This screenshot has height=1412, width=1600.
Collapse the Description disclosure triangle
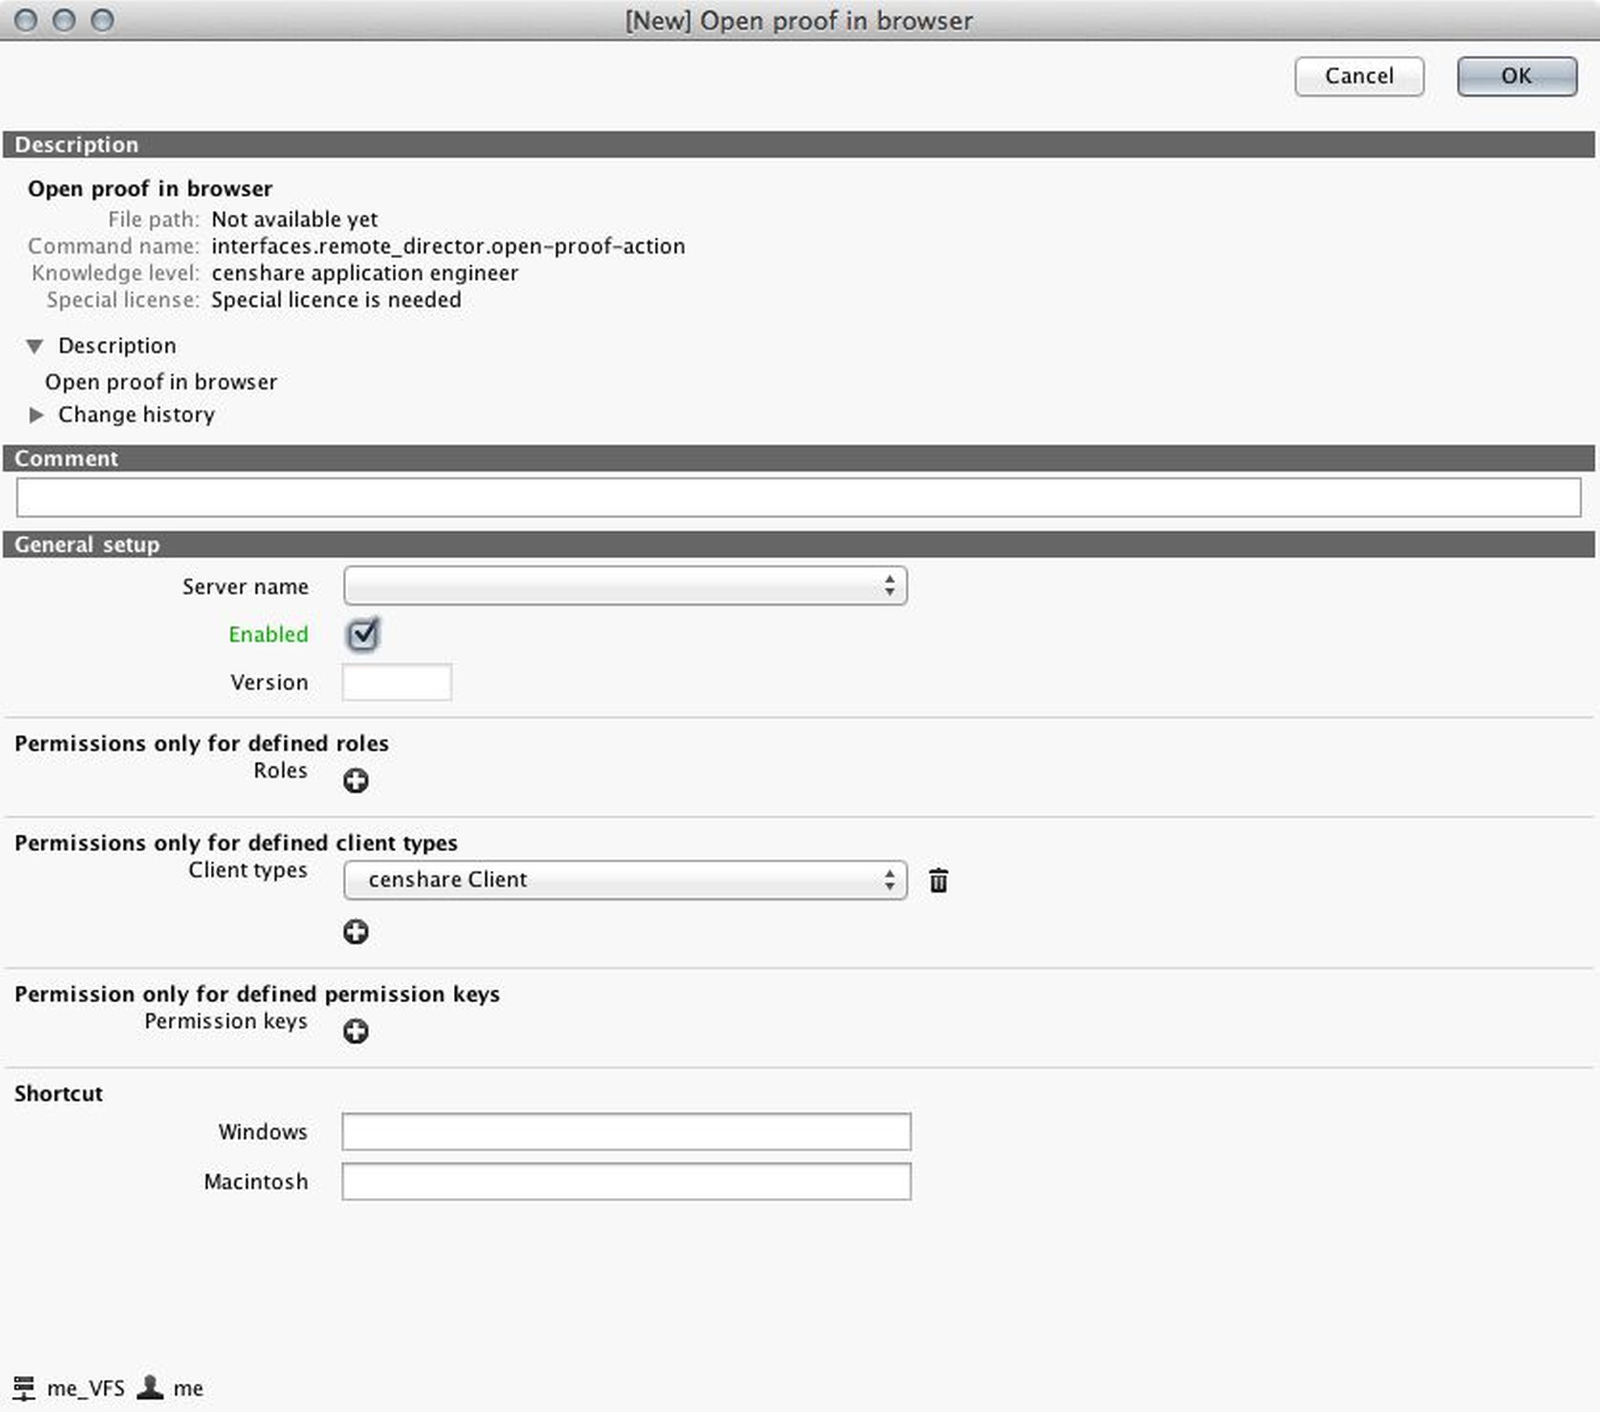[34, 346]
